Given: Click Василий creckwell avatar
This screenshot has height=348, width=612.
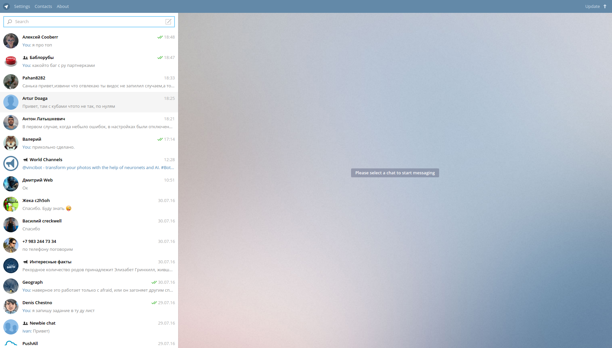Looking at the screenshot, I should coord(11,225).
